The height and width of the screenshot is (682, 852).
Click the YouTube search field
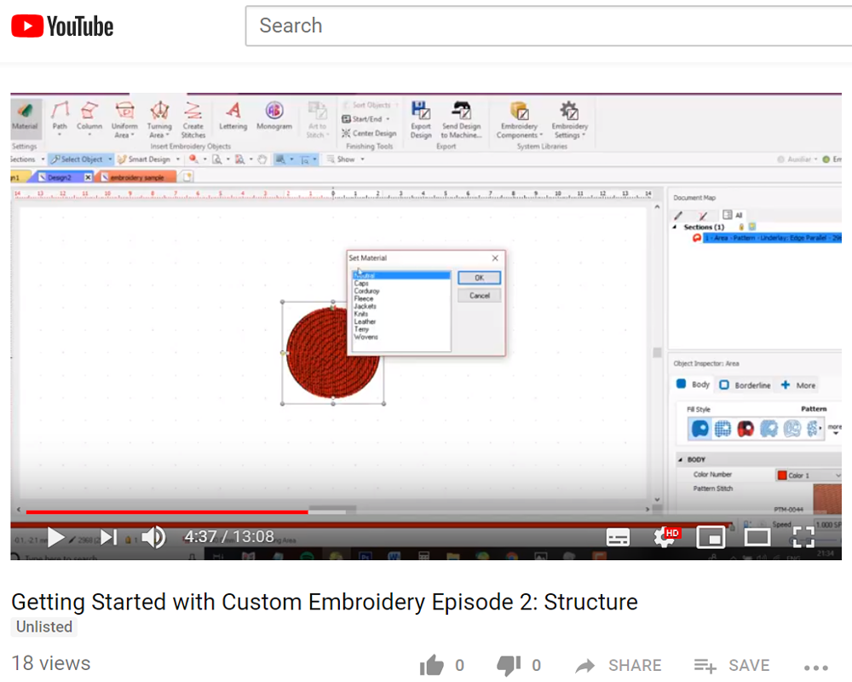click(549, 26)
